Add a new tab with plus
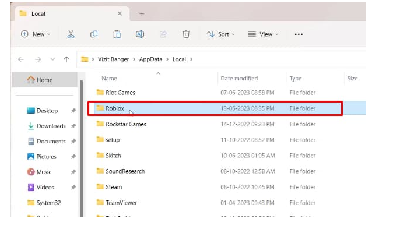407x229 pixels. (x=142, y=14)
